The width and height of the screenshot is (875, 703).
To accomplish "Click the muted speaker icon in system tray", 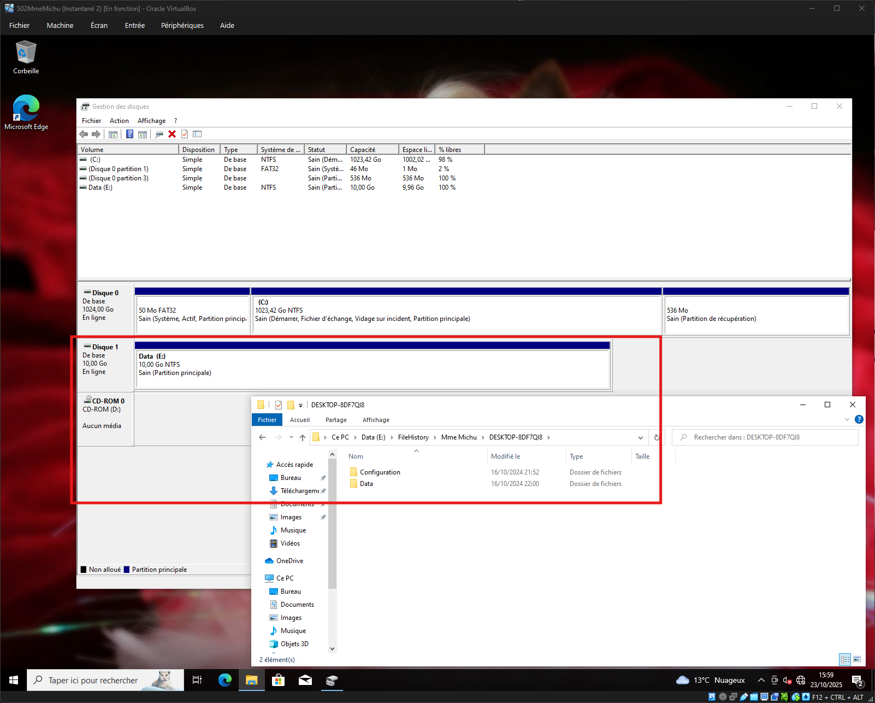I will tap(787, 680).
